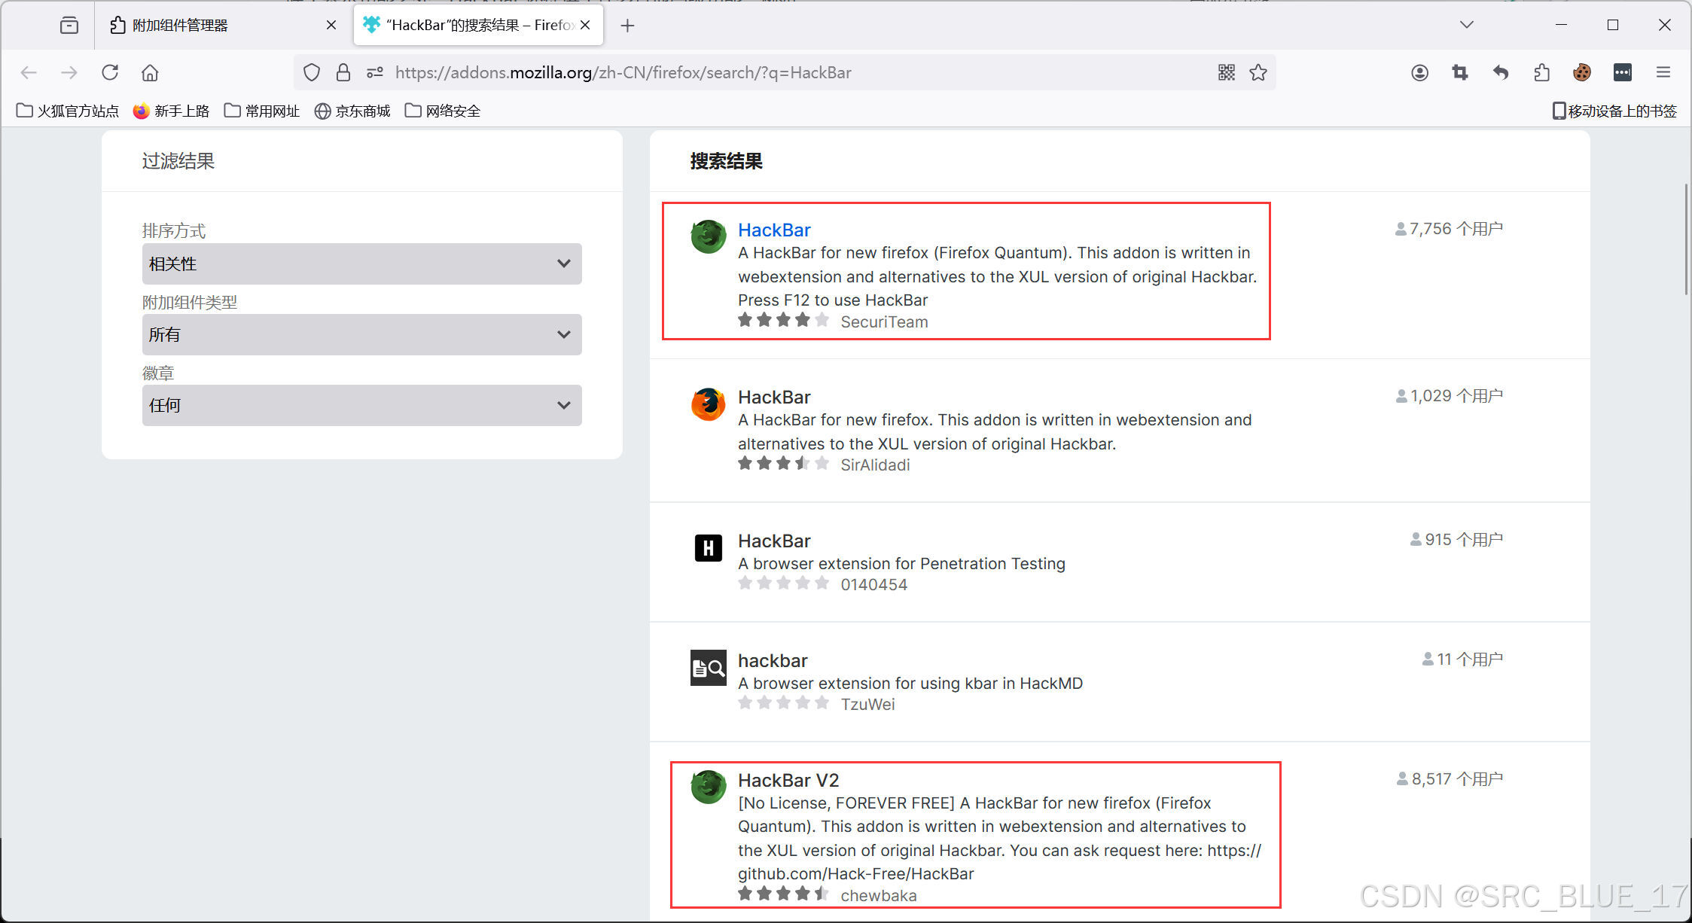Switch to the 附加组件管理器 tab
Screen dimensions: 1692x923
(x=223, y=26)
